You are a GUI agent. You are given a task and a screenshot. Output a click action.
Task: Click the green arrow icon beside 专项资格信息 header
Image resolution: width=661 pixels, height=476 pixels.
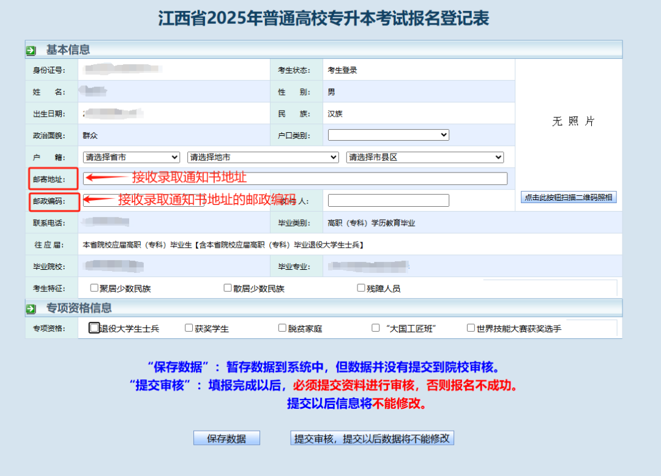pos(31,308)
